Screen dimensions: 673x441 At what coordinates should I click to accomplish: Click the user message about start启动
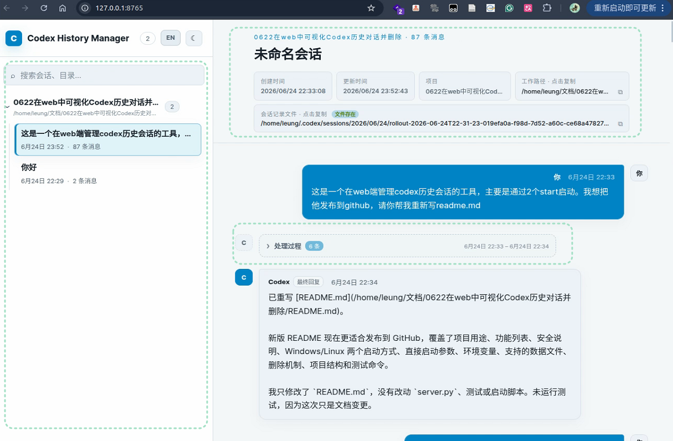coord(463,192)
